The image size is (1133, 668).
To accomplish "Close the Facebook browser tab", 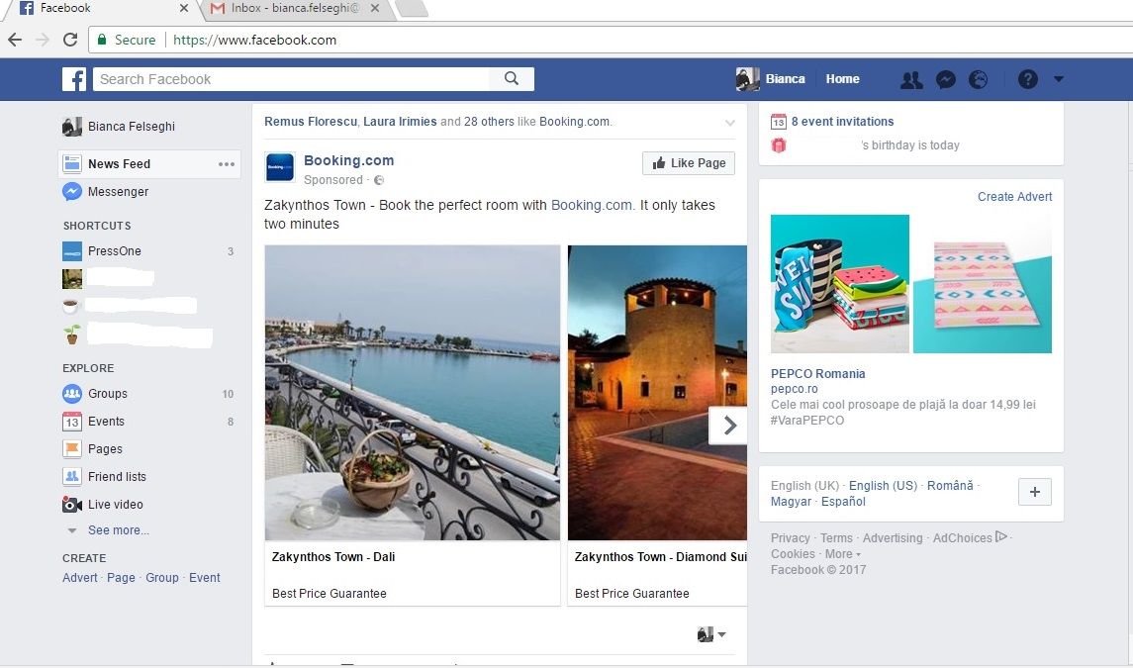I will click(x=183, y=8).
